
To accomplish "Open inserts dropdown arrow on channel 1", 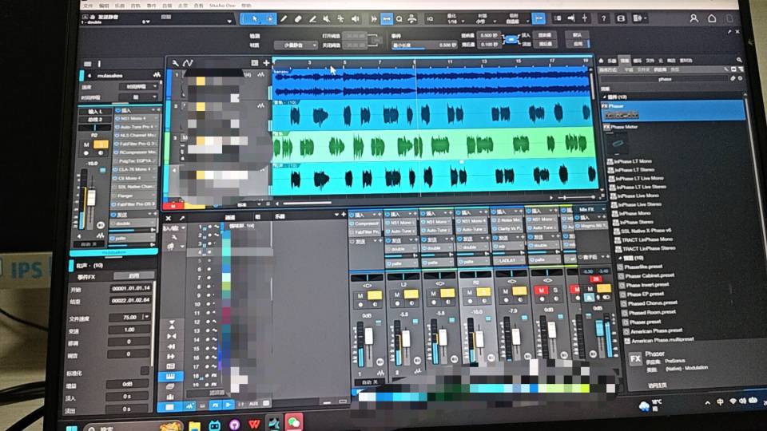I will pyautogui.click(x=375, y=215).
